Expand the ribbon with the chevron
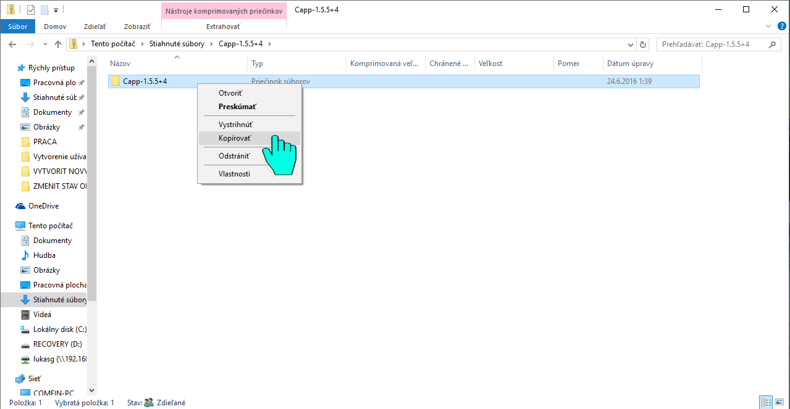The width and height of the screenshot is (790, 409). 768,27
